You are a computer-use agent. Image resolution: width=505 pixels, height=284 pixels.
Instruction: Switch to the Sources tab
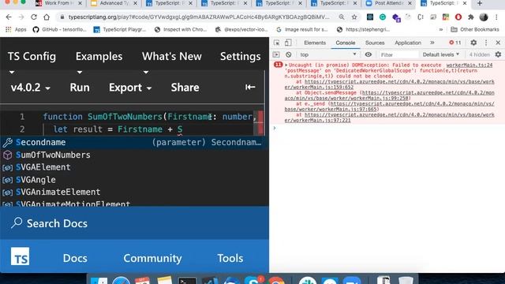click(375, 43)
